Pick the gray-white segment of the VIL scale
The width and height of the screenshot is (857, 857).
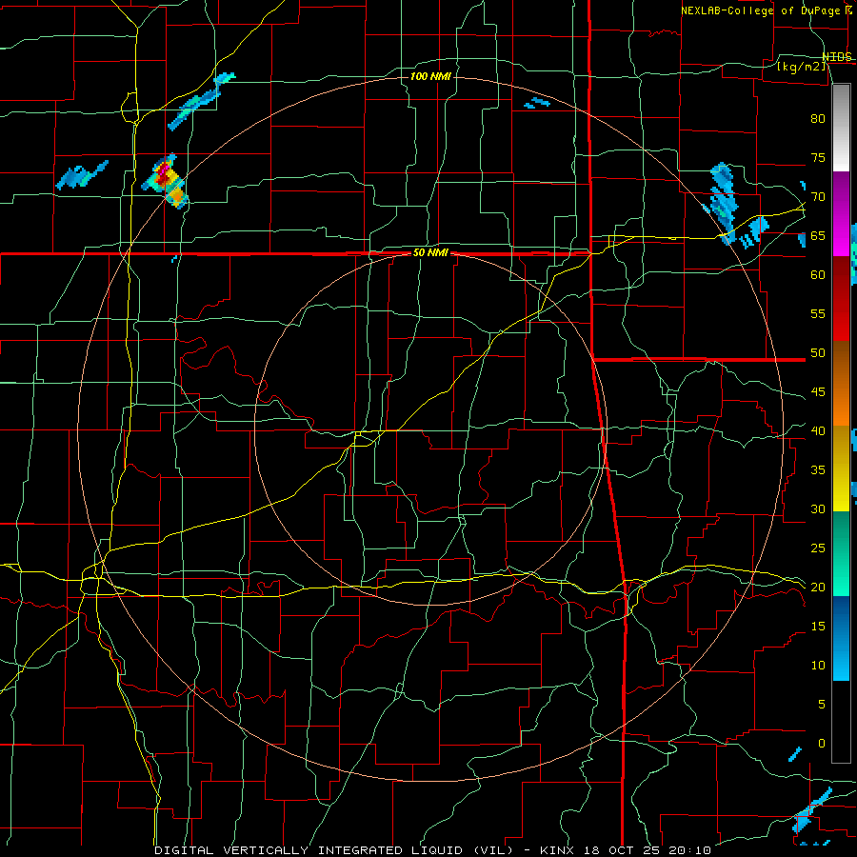point(841,128)
